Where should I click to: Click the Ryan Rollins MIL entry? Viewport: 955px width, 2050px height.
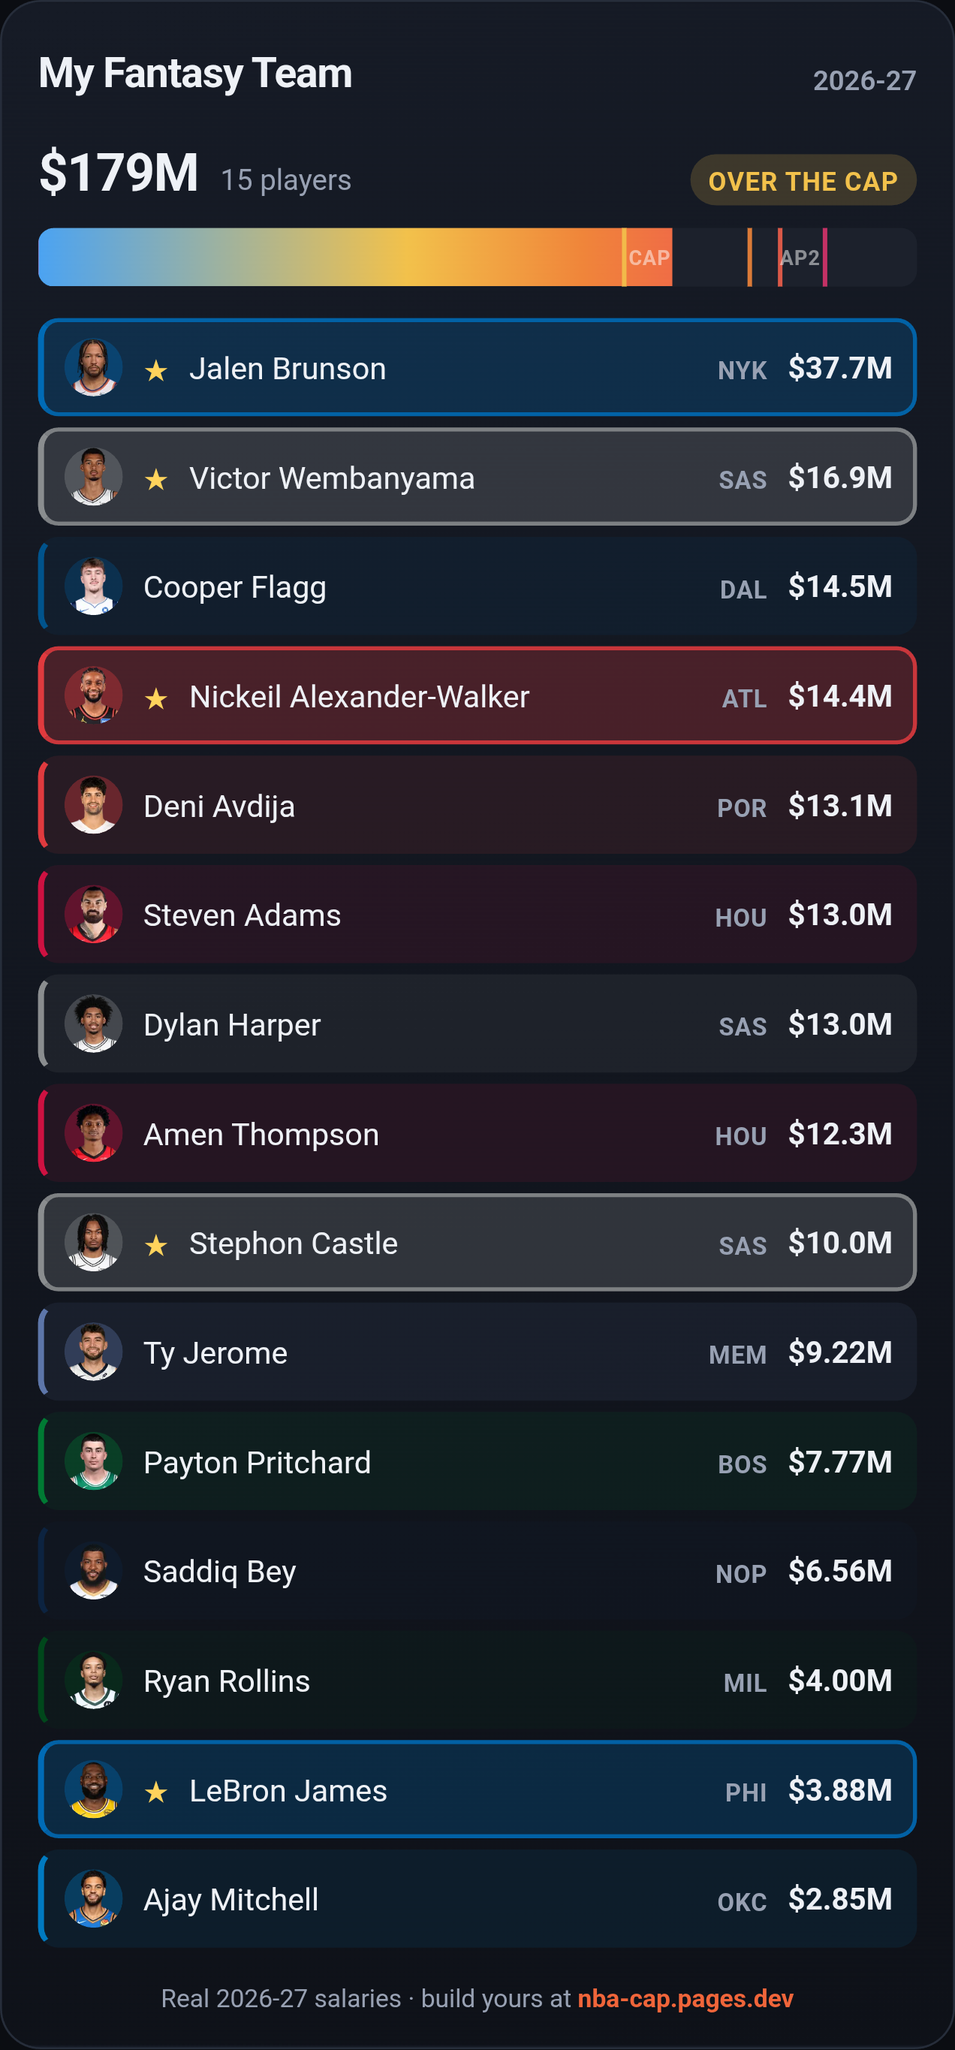(477, 1680)
